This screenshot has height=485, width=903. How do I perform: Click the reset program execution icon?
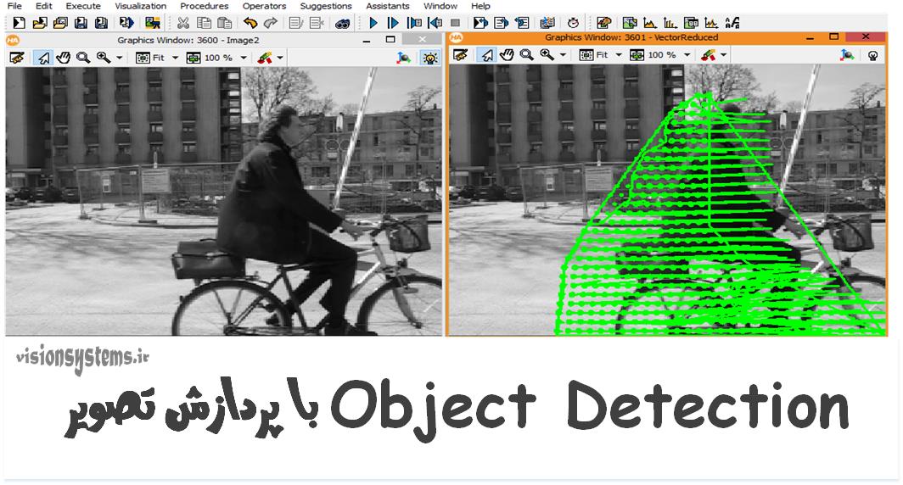[x=480, y=23]
